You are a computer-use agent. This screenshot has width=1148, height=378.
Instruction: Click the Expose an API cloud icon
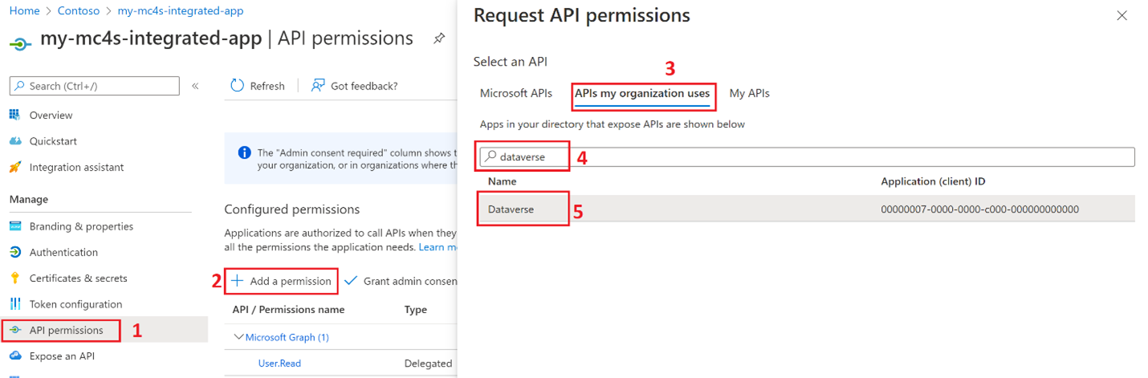click(x=15, y=356)
